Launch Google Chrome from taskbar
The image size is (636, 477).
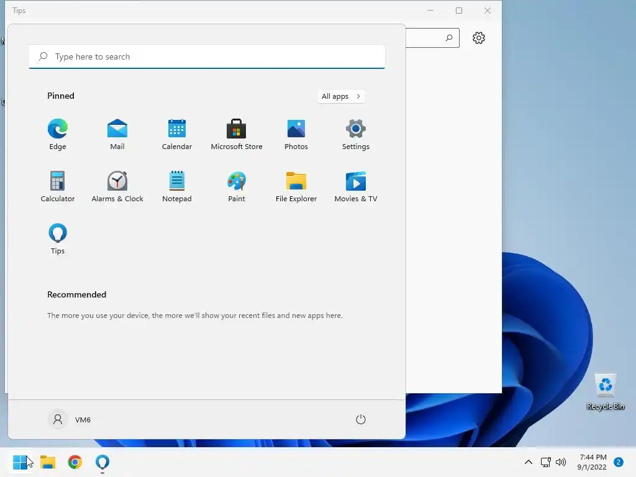pos(75,462)
